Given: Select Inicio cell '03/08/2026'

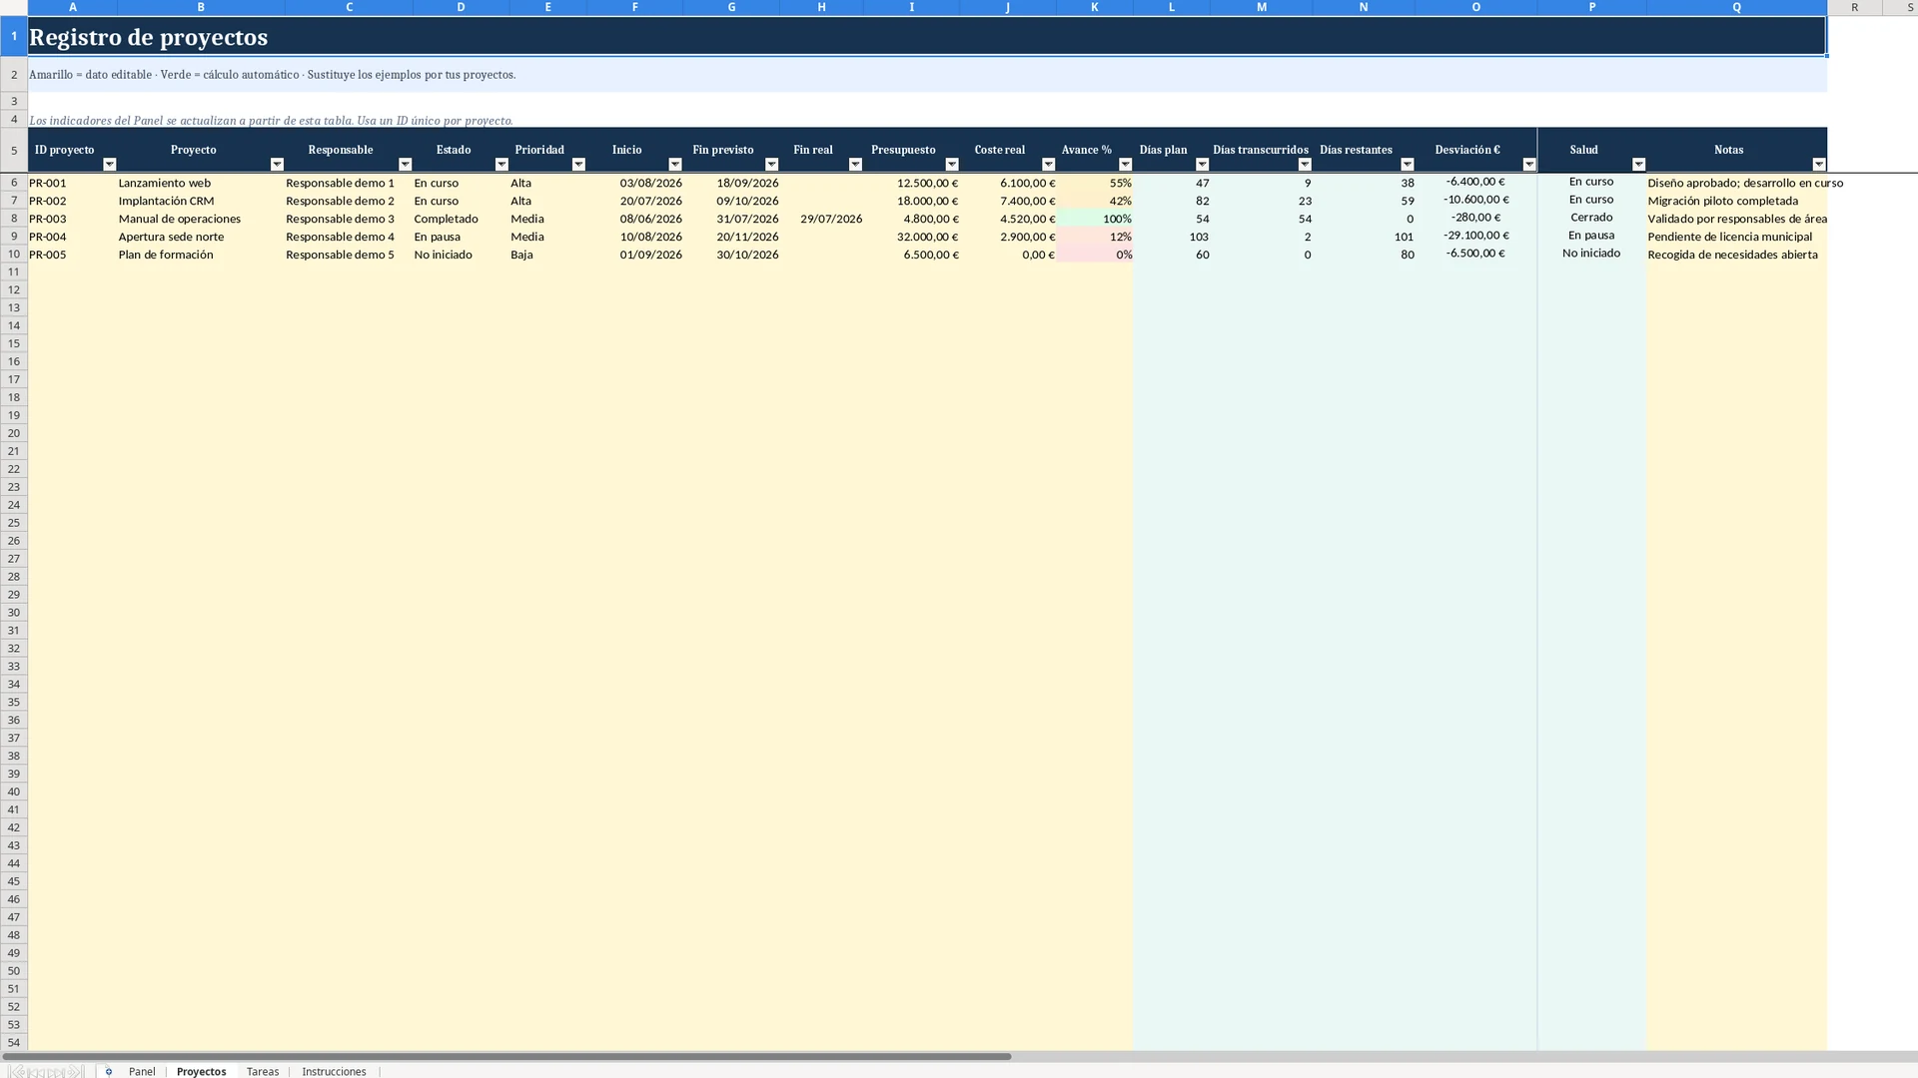Looking at the screenshot, I should [x=634, y=183].
